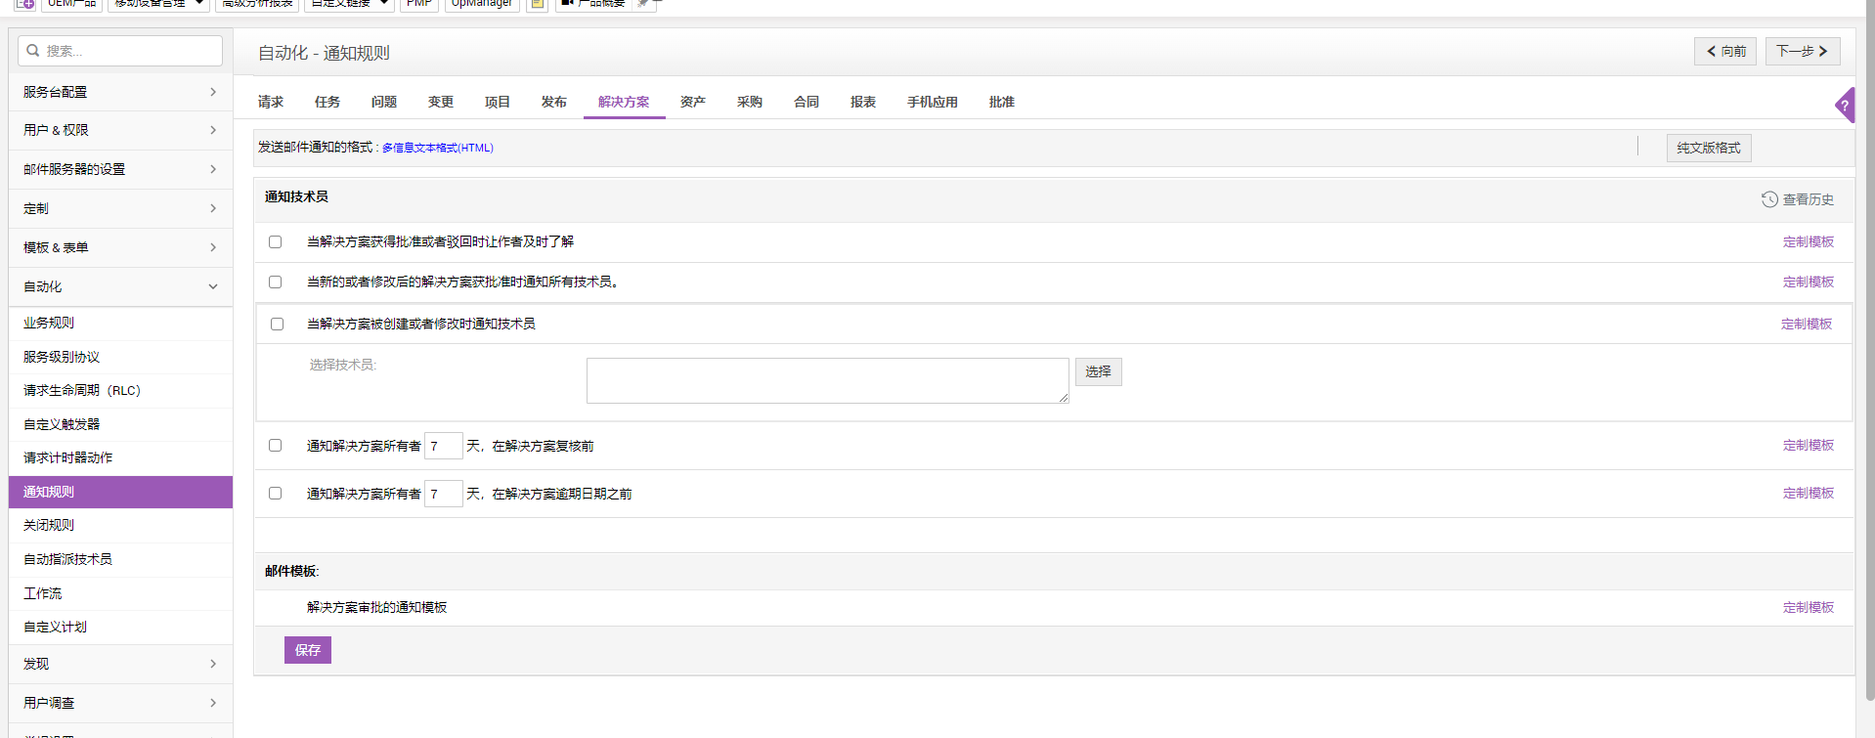1875x738 pixels.
Task: Click the history clock icon beside 查看历史
Action: [1769, 199]
